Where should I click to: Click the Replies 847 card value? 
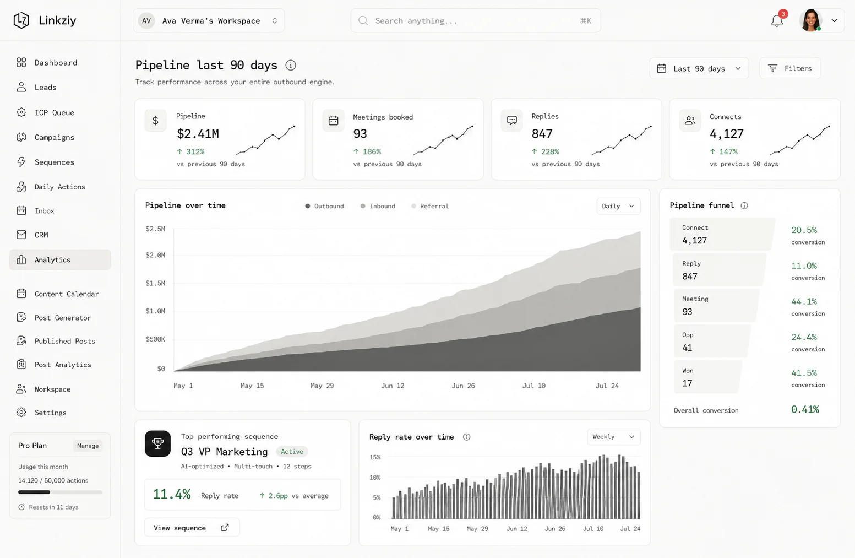point(542,134)
